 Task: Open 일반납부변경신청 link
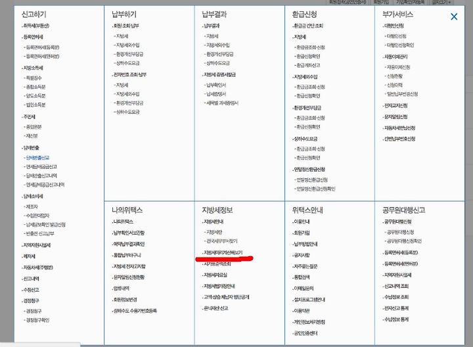point(402,94)
